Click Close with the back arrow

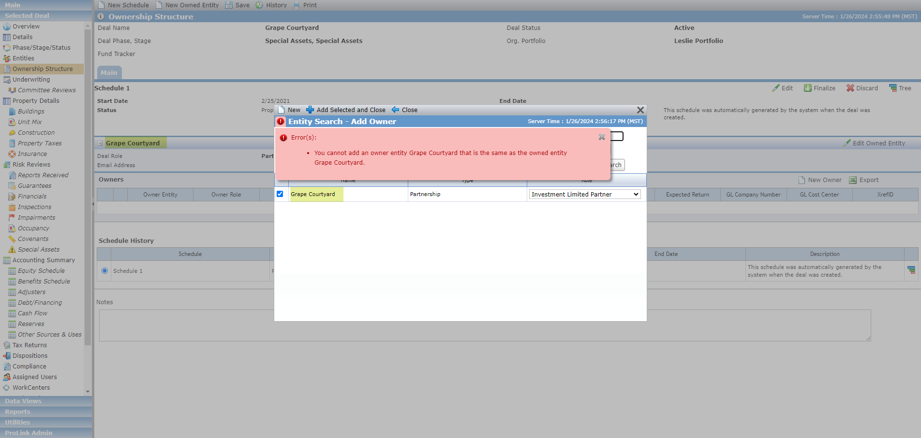pos(405,110)
